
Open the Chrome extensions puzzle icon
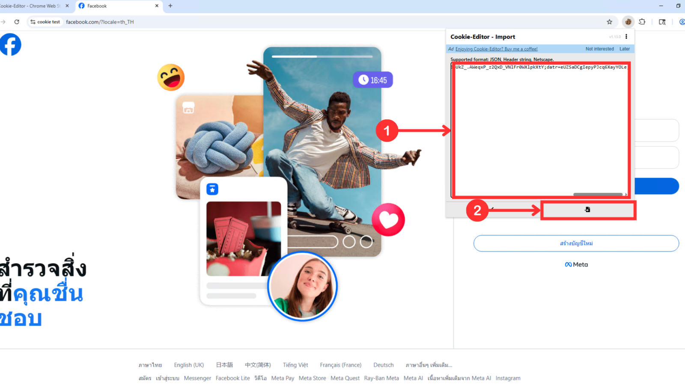click(642, 22)
